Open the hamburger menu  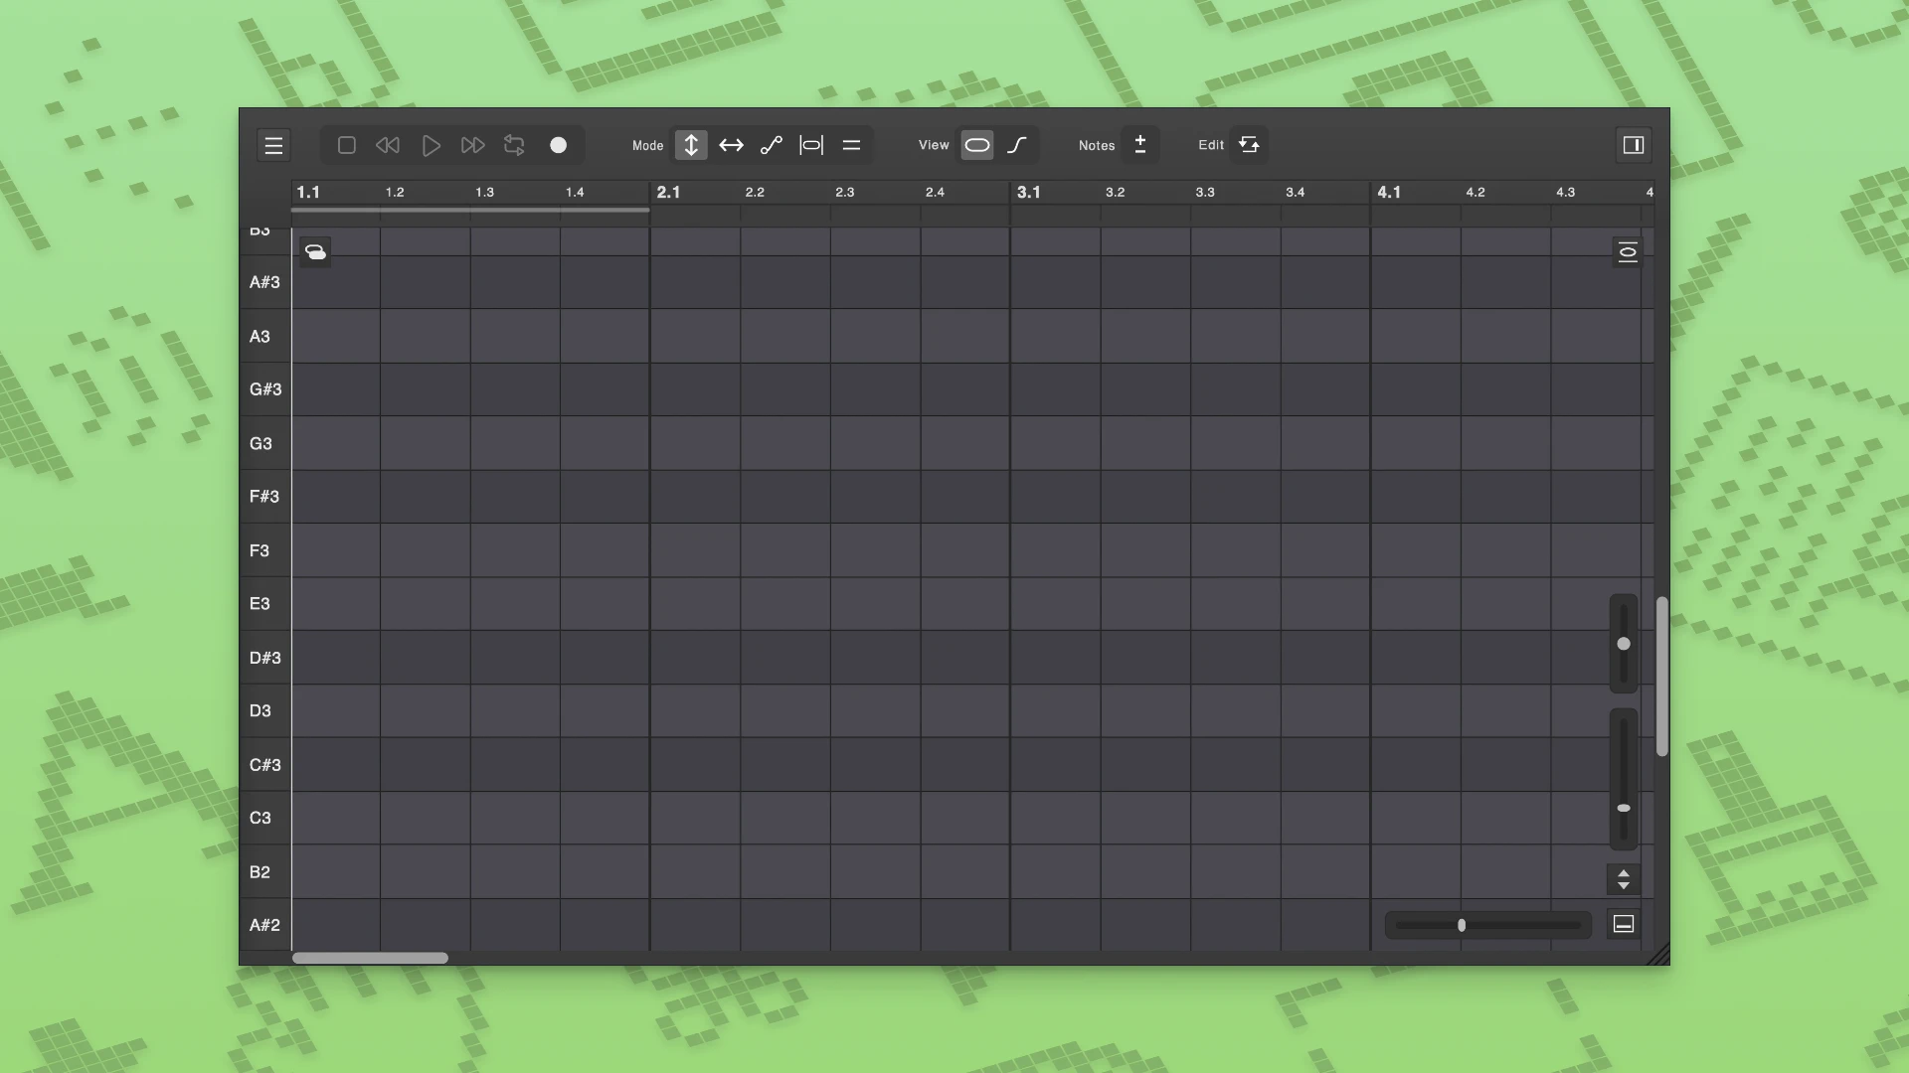point(273,145)
